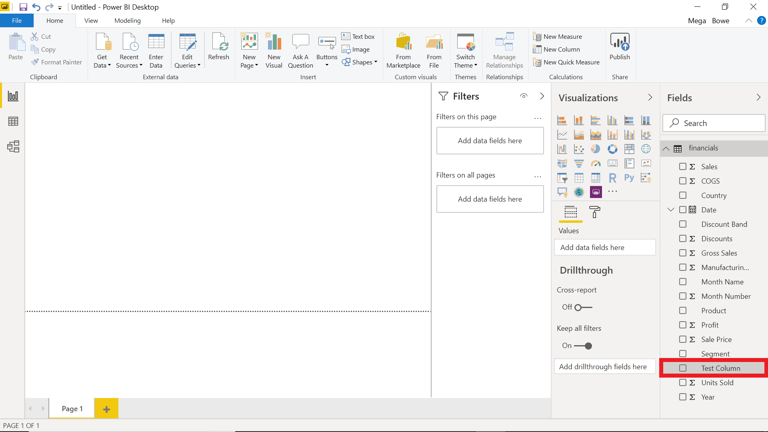The width and height of the screenshot is (768, 432).
Task: Collapse the financials table
Action: click(x=666, y=148)
